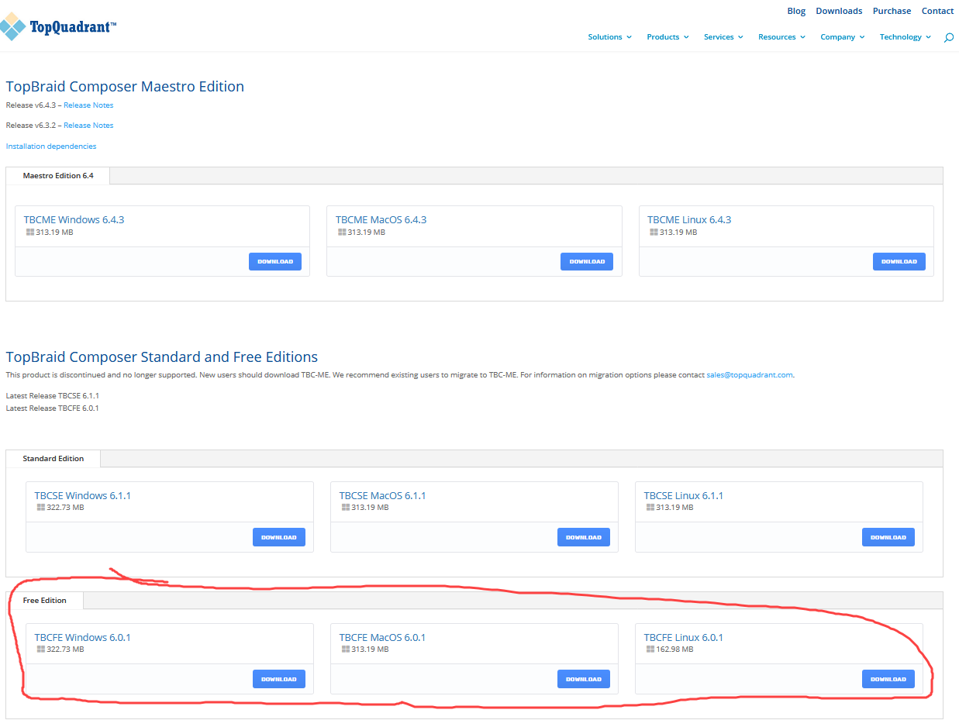Click file size icon of TBCFE Windows 6.0.1
The height and width of the screenshot is (727, 959).
(40, 649)
